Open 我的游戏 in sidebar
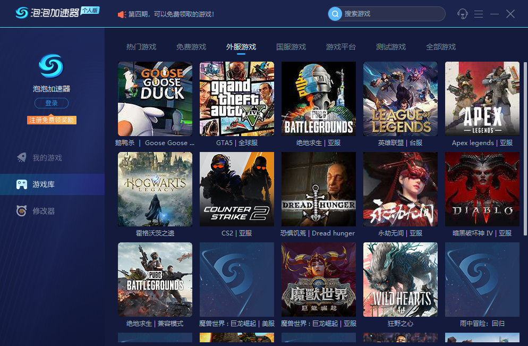 tap(52, 158)
